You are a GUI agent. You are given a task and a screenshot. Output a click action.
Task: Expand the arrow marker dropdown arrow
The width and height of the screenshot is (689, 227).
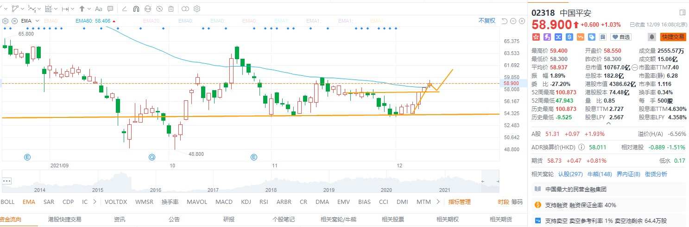[x=89, y=8]
